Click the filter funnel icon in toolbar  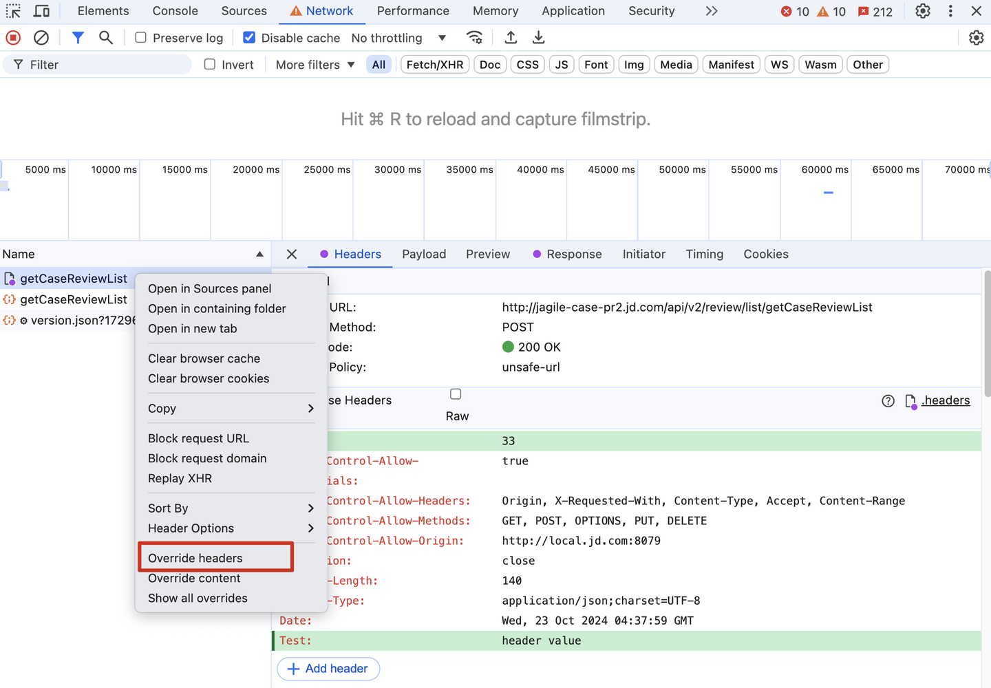pos(78,38)
